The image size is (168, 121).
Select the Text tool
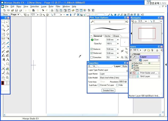[x=7, y=60]
